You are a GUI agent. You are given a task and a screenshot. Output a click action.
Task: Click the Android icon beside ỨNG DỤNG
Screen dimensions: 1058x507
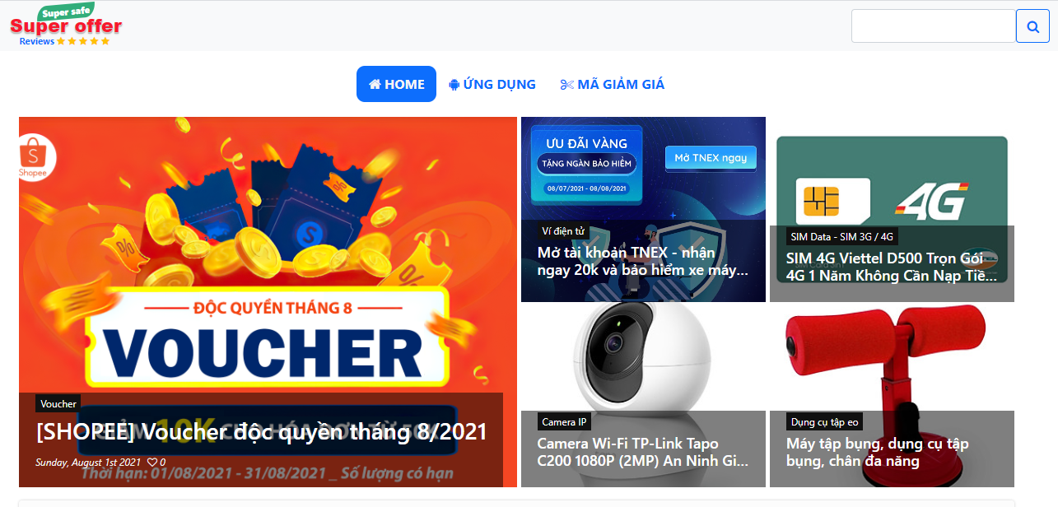point(454,84)
